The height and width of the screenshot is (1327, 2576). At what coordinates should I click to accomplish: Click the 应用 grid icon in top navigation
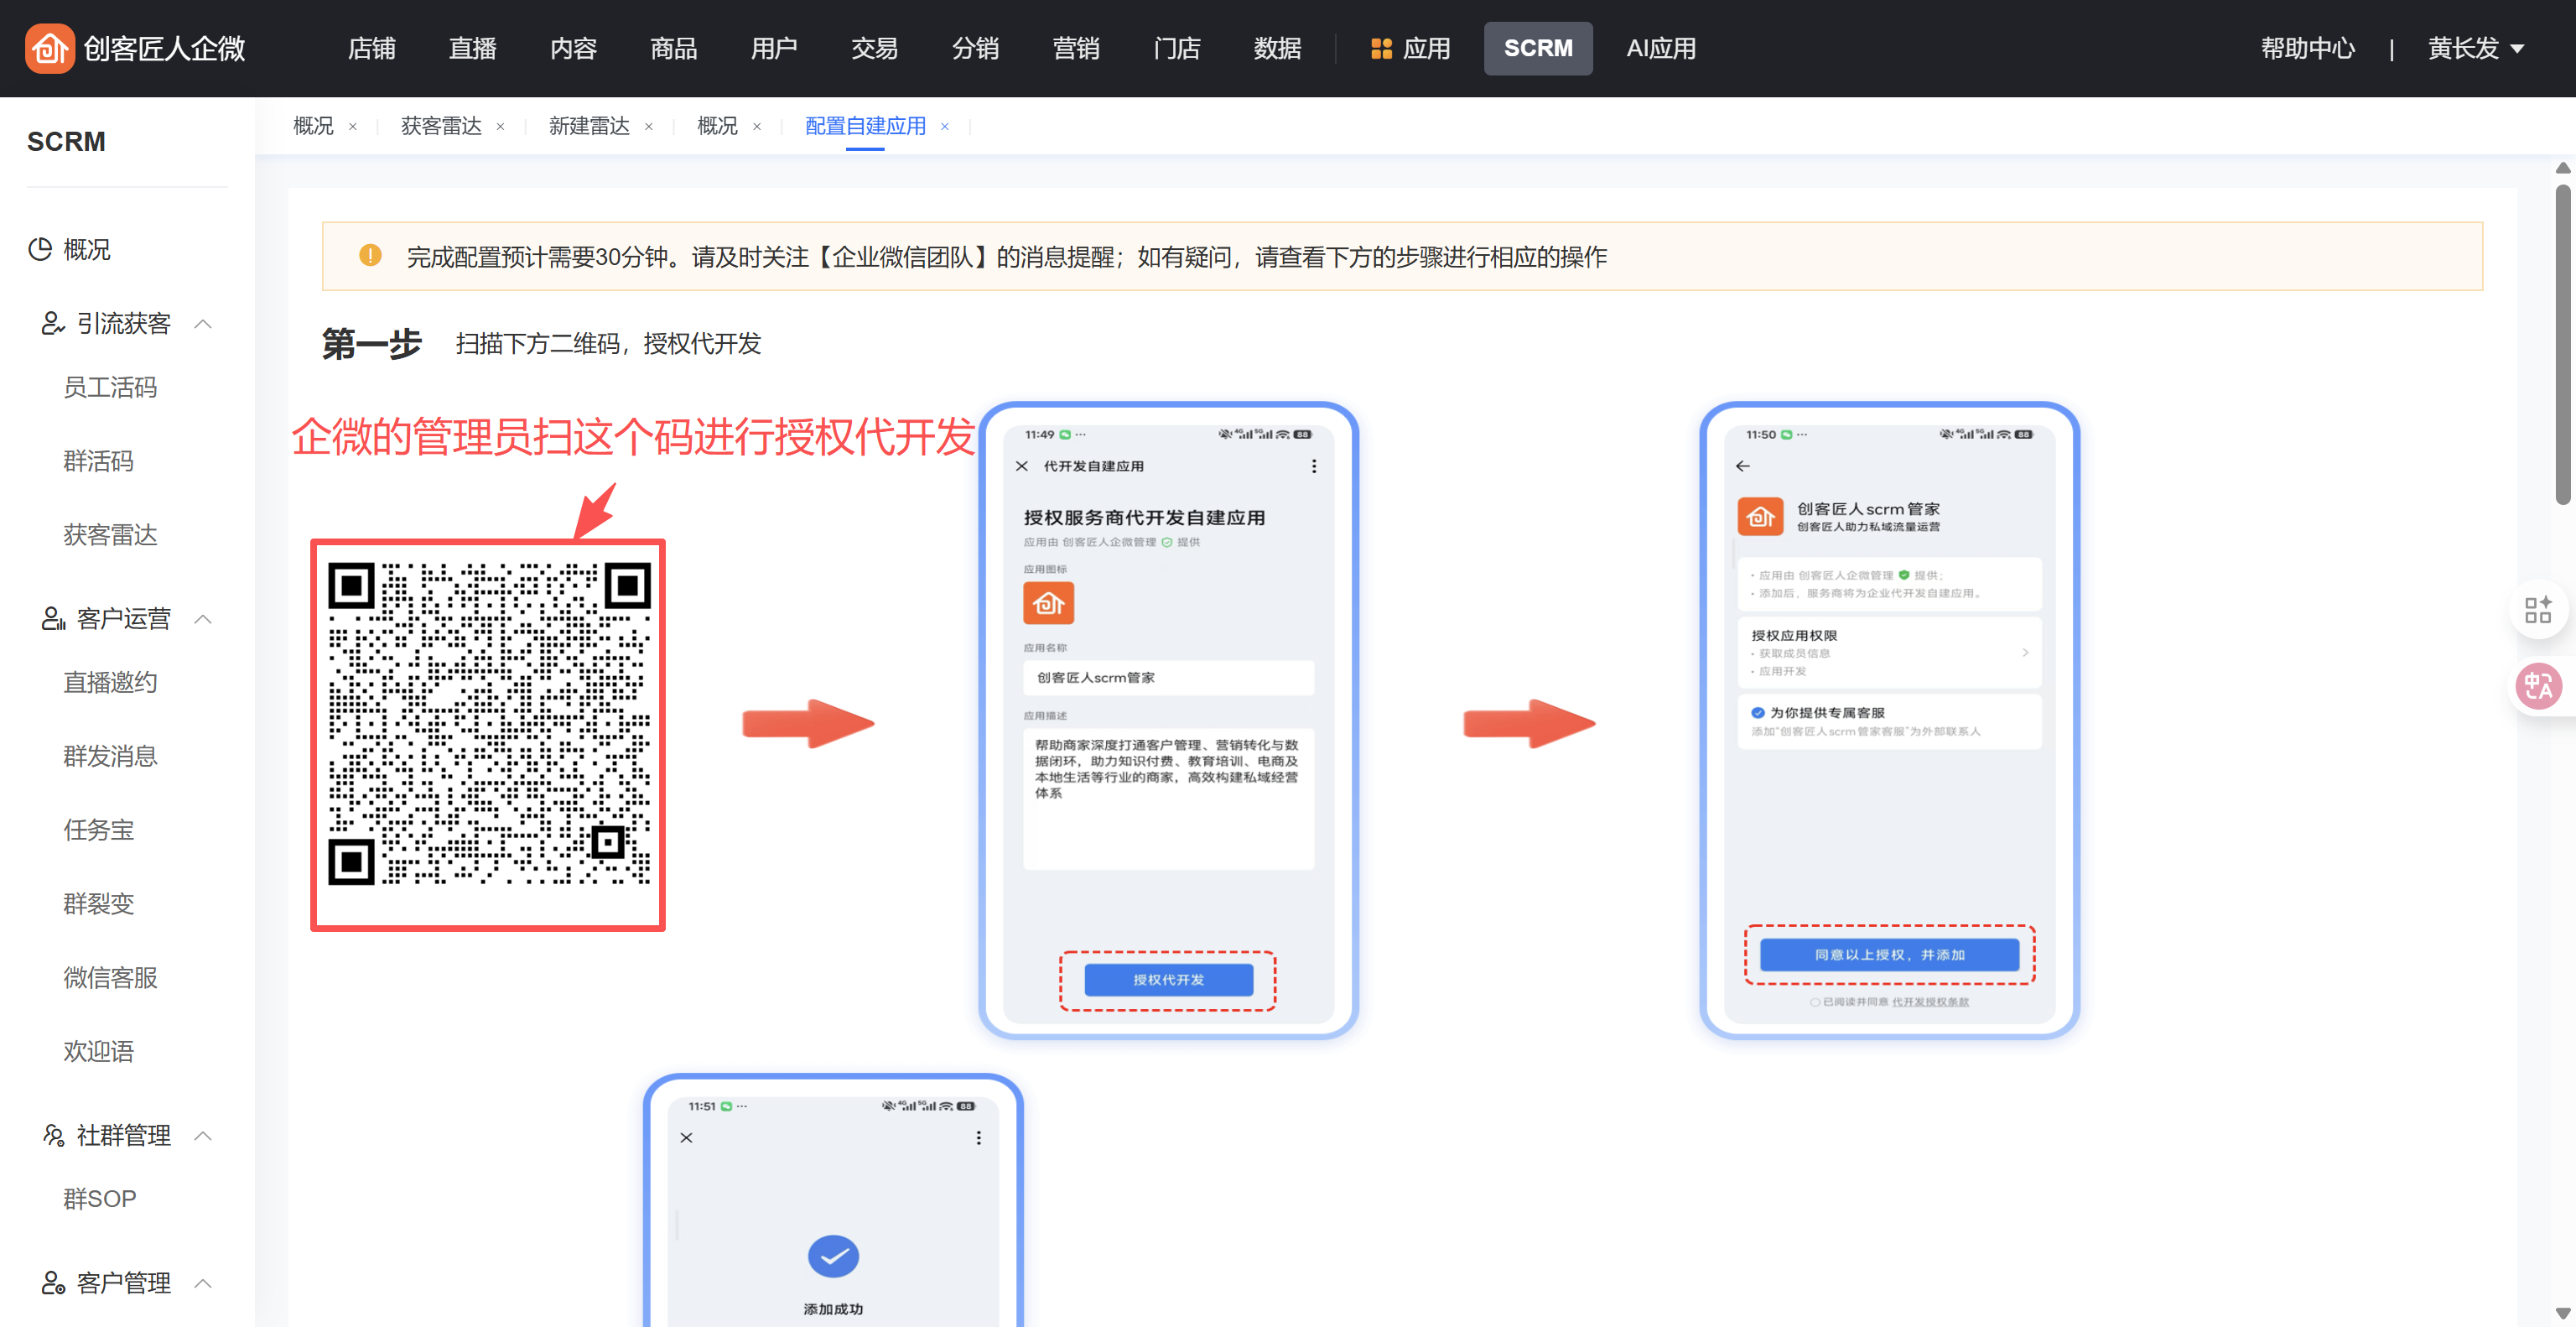pyautogui.click(x=1380, y=48)
